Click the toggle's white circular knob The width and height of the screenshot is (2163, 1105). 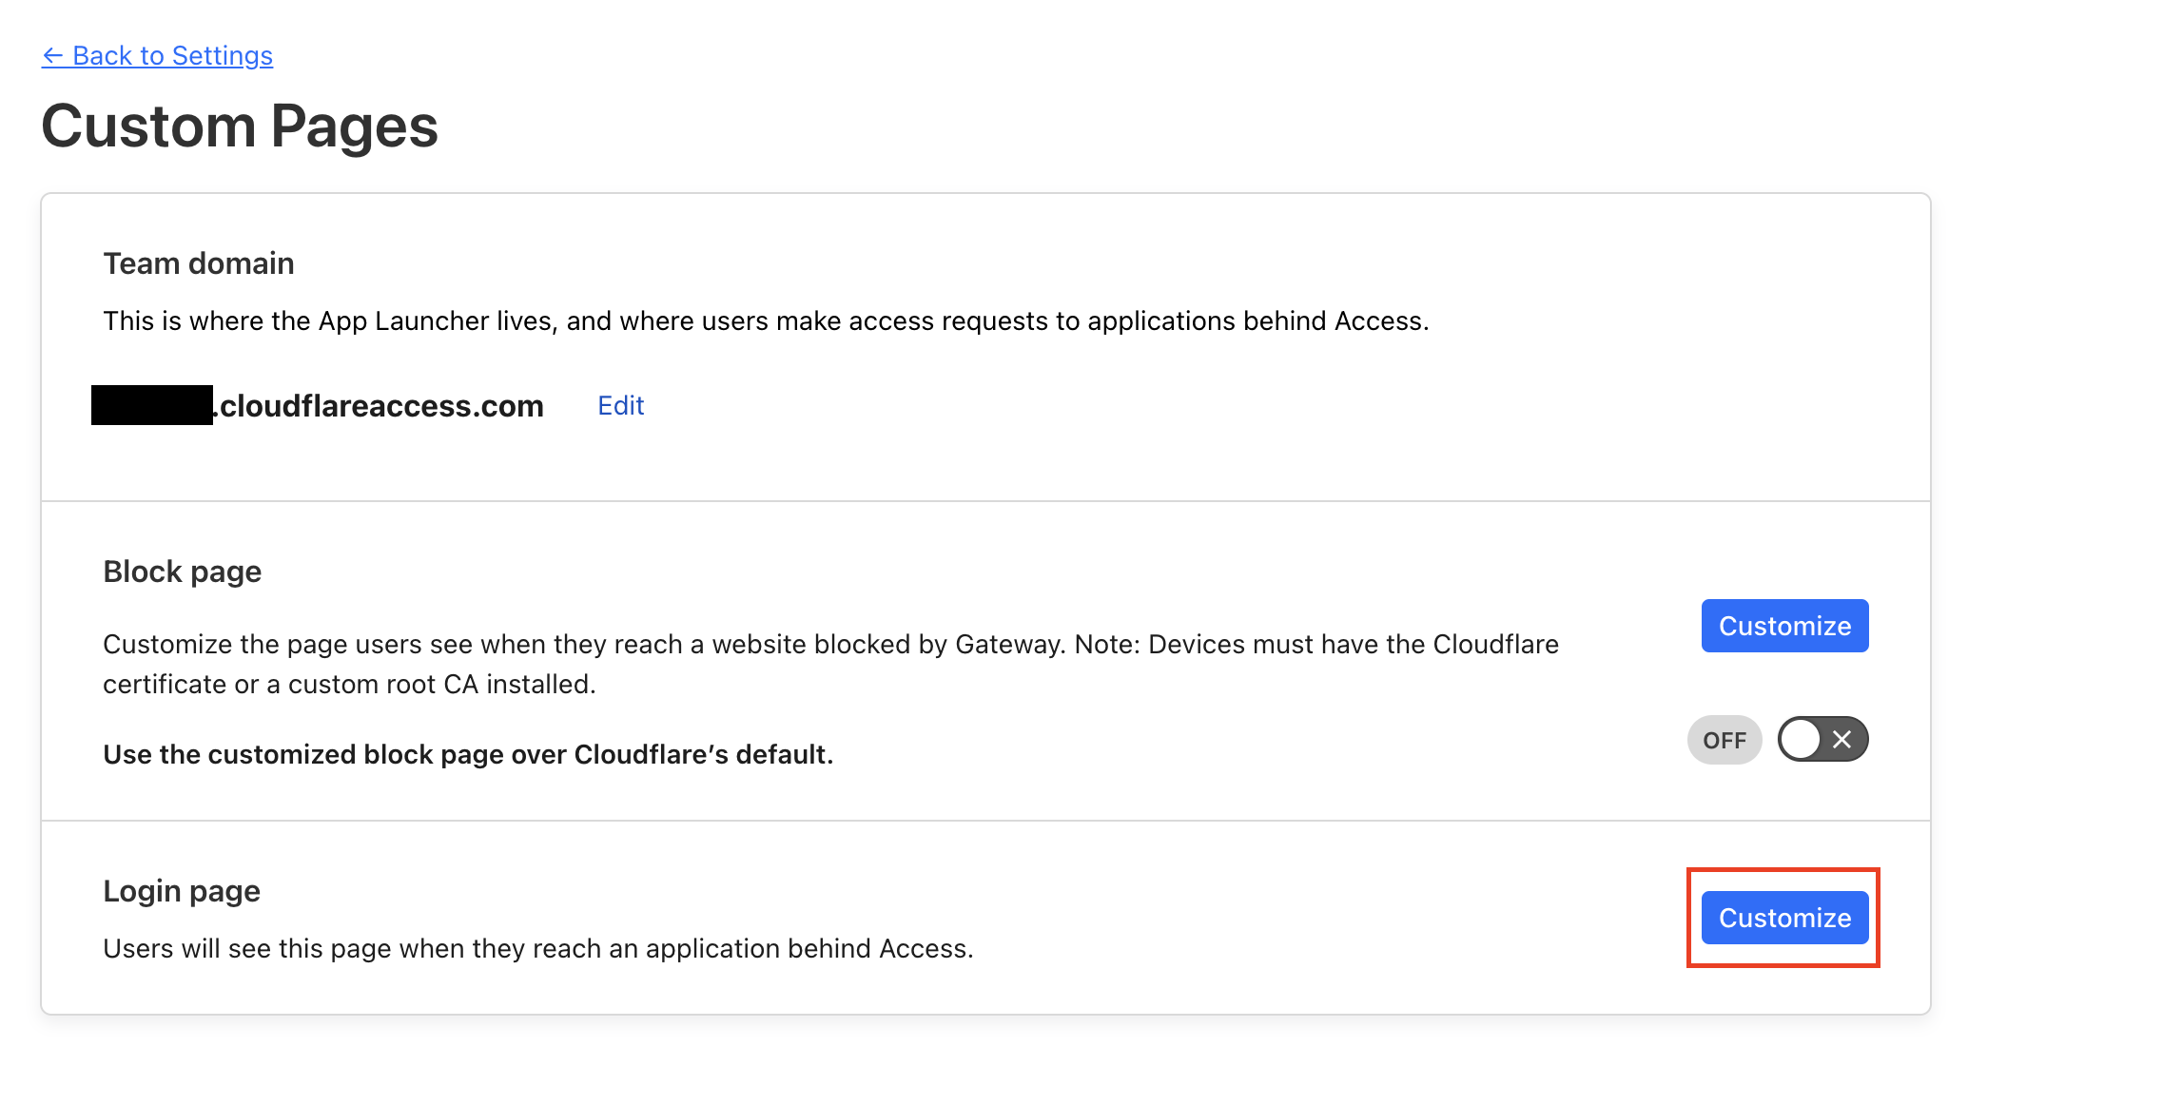coord(1801,739)
